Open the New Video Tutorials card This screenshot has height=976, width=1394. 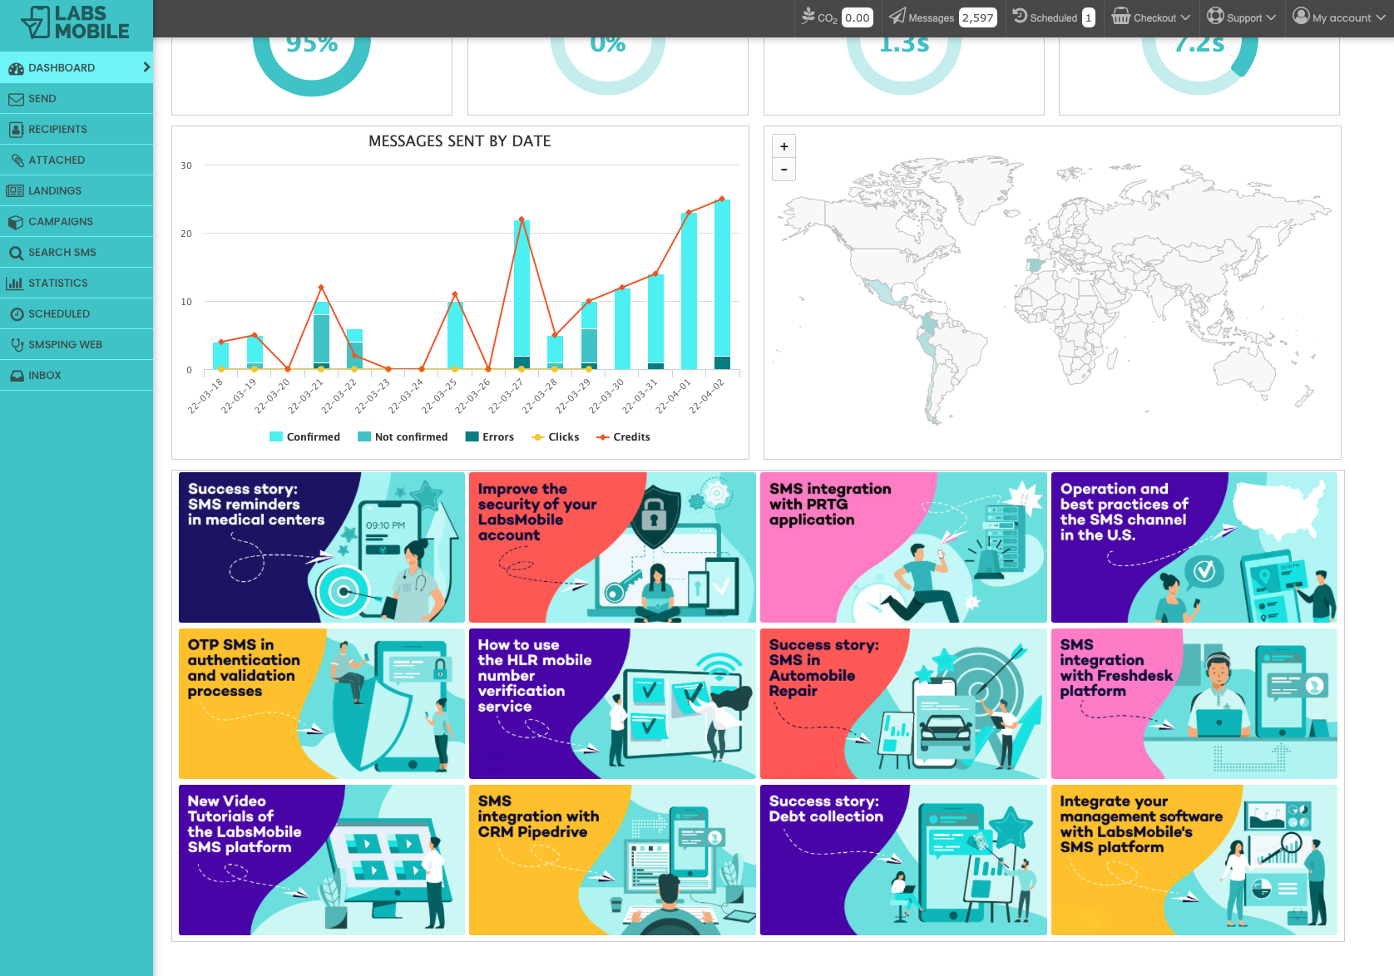322,860
